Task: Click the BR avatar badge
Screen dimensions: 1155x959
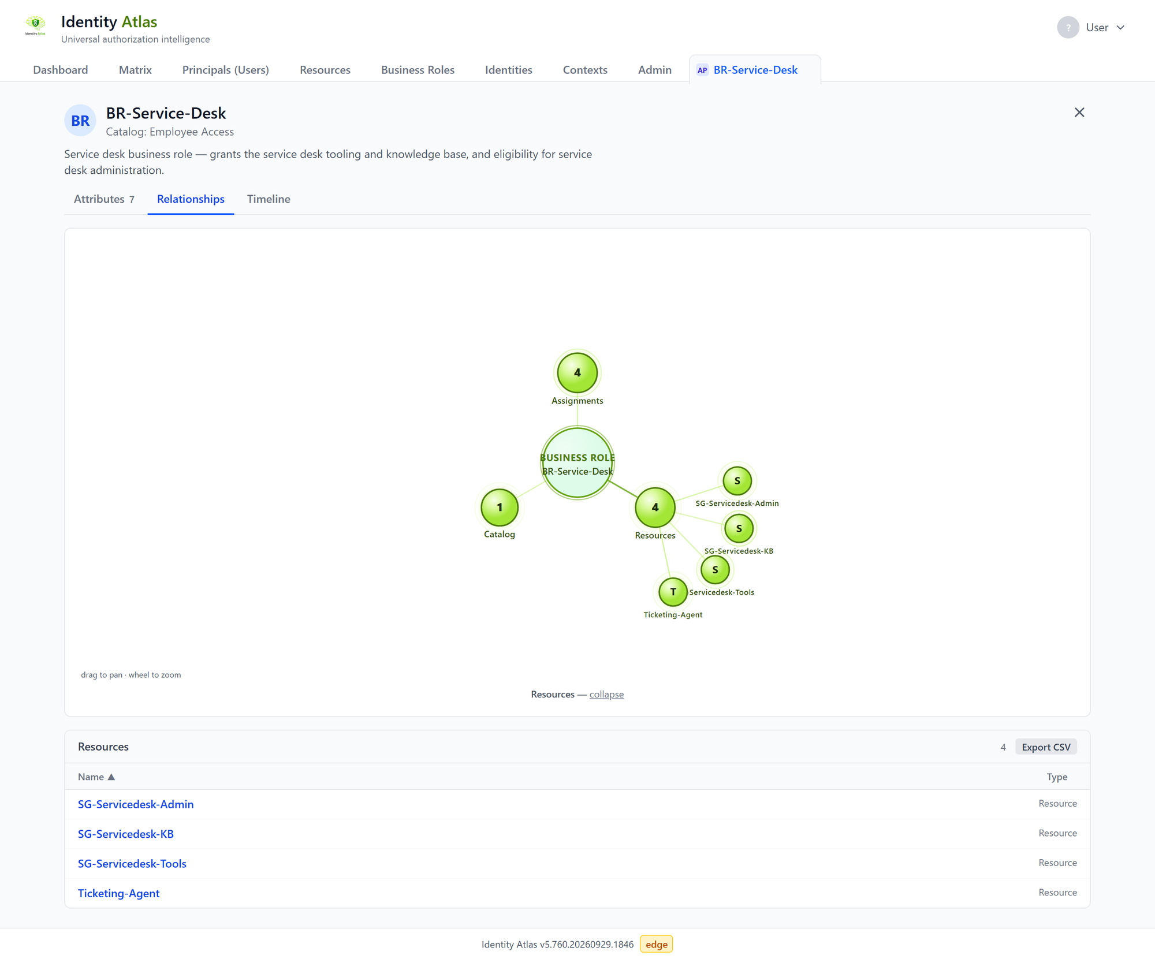Action: pyautogui.click(x=80, y=121)
